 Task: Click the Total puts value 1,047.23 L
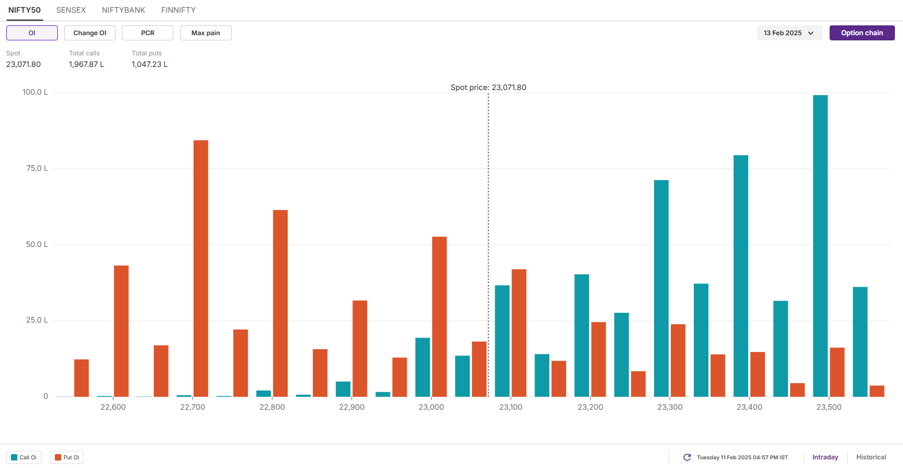click(x=150, y=64)
